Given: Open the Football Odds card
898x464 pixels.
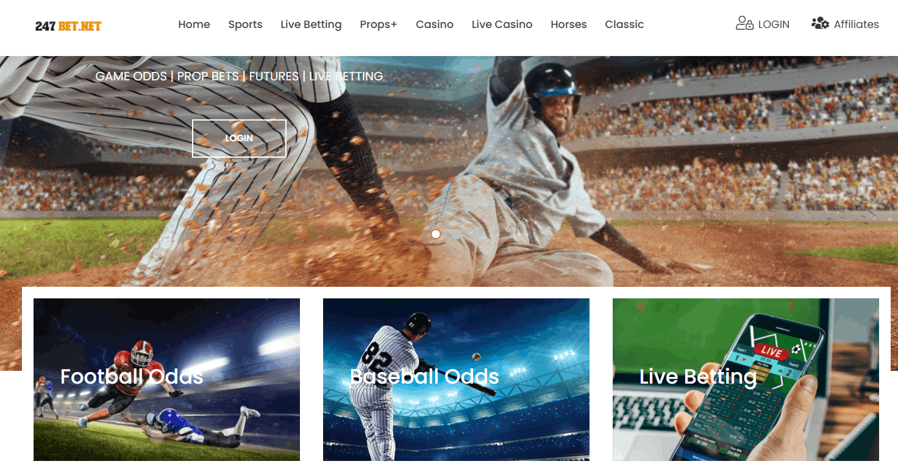Looking at the screenshot, I should [x=166, y=379].
